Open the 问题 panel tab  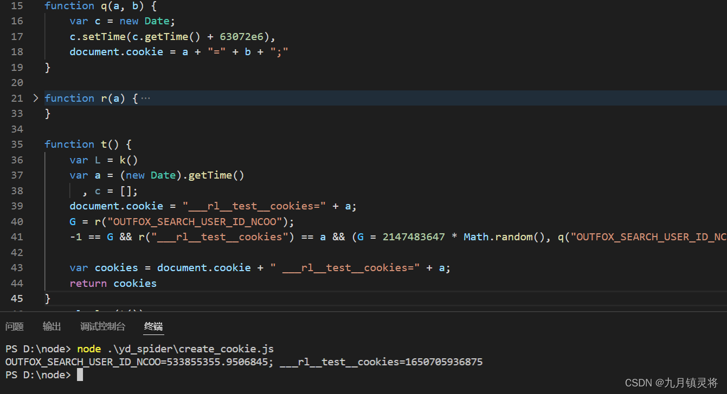(15, 326)
